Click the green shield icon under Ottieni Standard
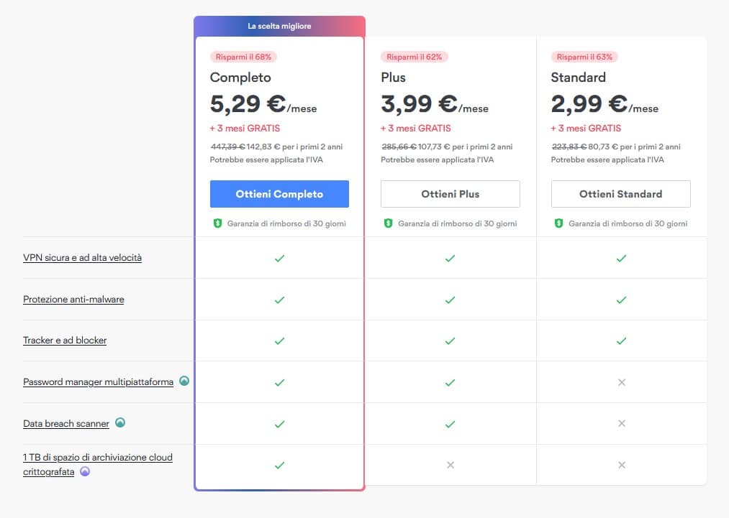This screenshot has height=518, width=729. coord(559,223)
